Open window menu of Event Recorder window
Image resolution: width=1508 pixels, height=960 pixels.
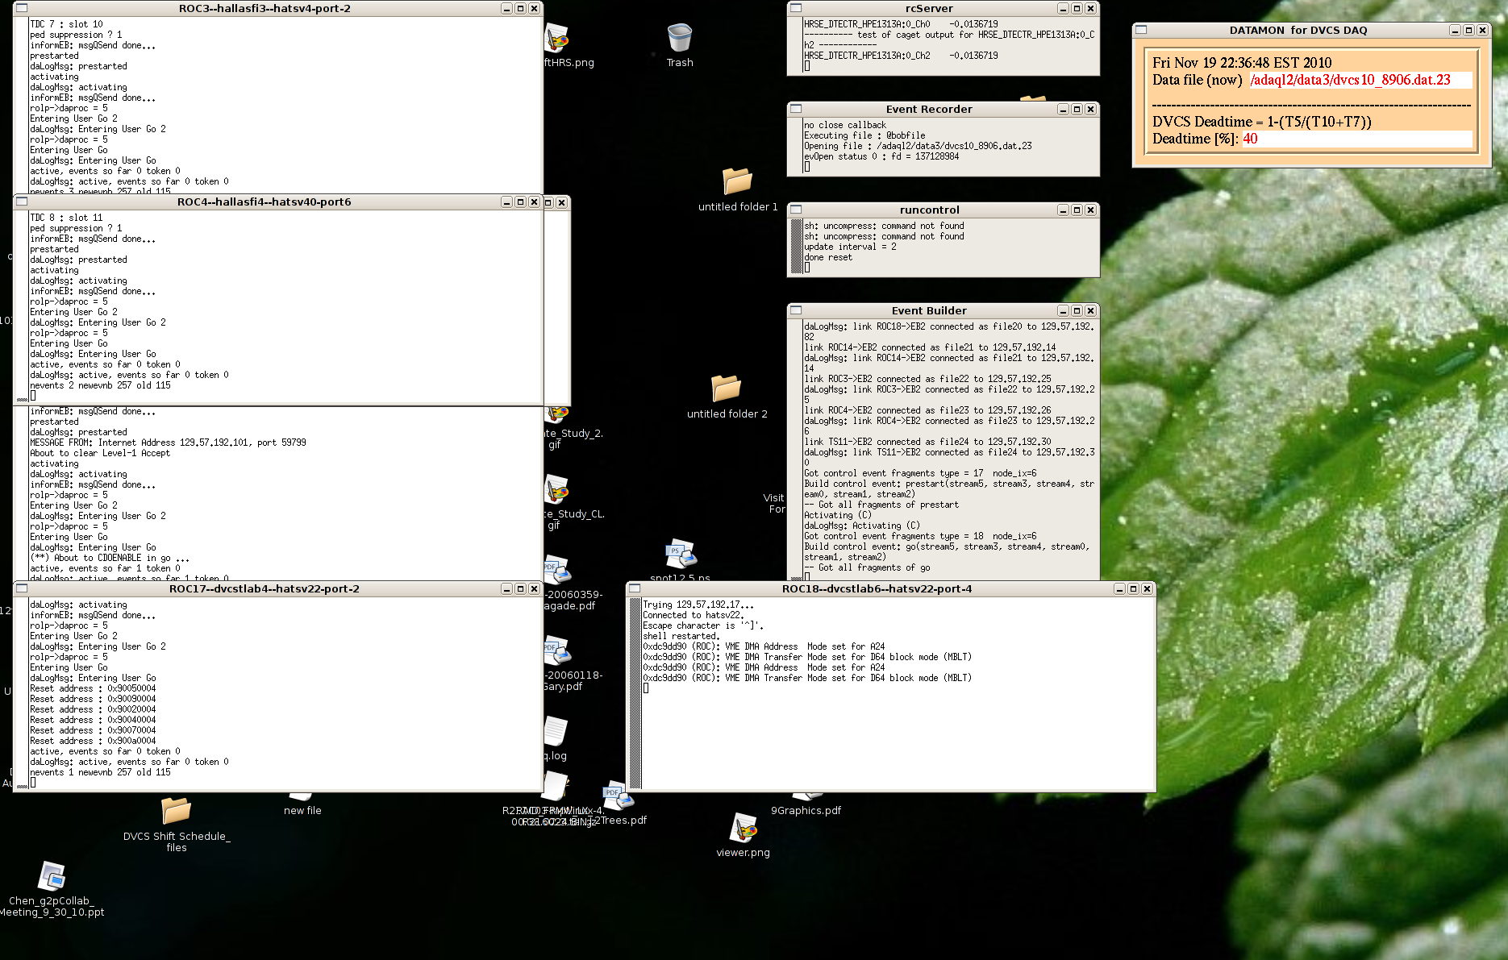pos(796,109)
